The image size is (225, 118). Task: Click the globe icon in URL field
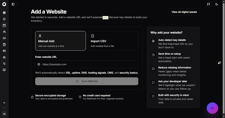(39, 64)
